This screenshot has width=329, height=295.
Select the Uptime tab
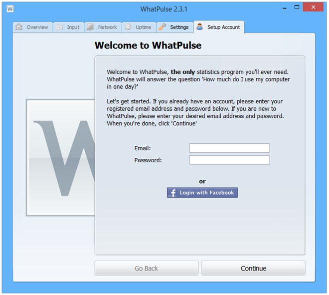tap(139, 27)
